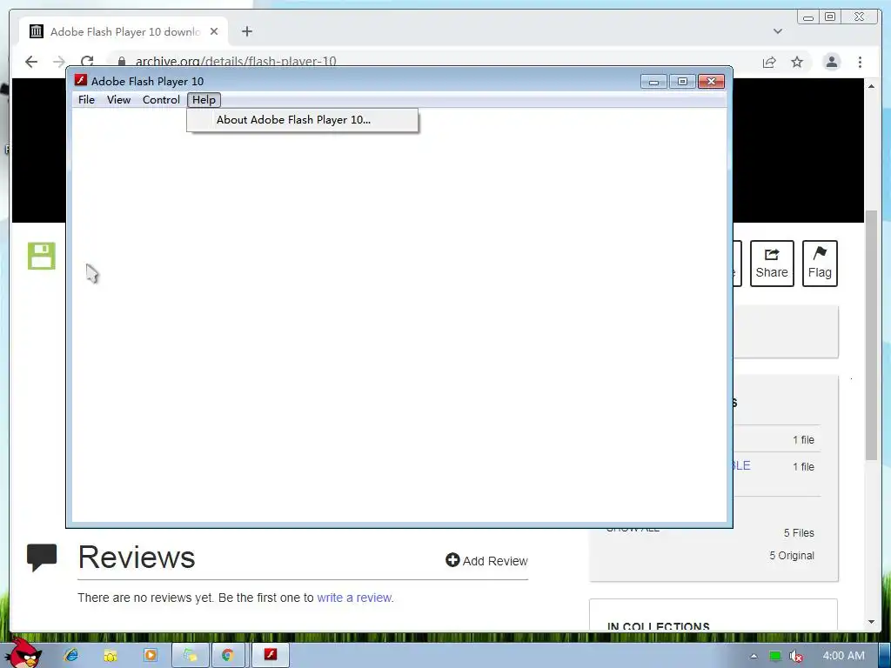
Task: Click the green floppy disk software icon
Action: pos(42,256)
